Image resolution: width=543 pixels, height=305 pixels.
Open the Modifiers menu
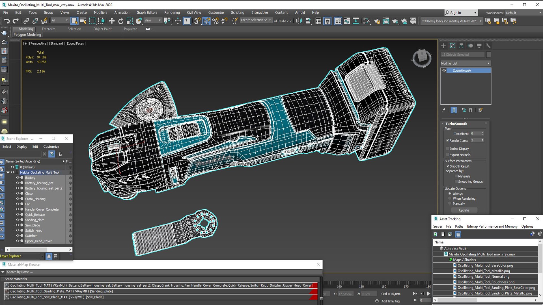(x=100, y=12)
